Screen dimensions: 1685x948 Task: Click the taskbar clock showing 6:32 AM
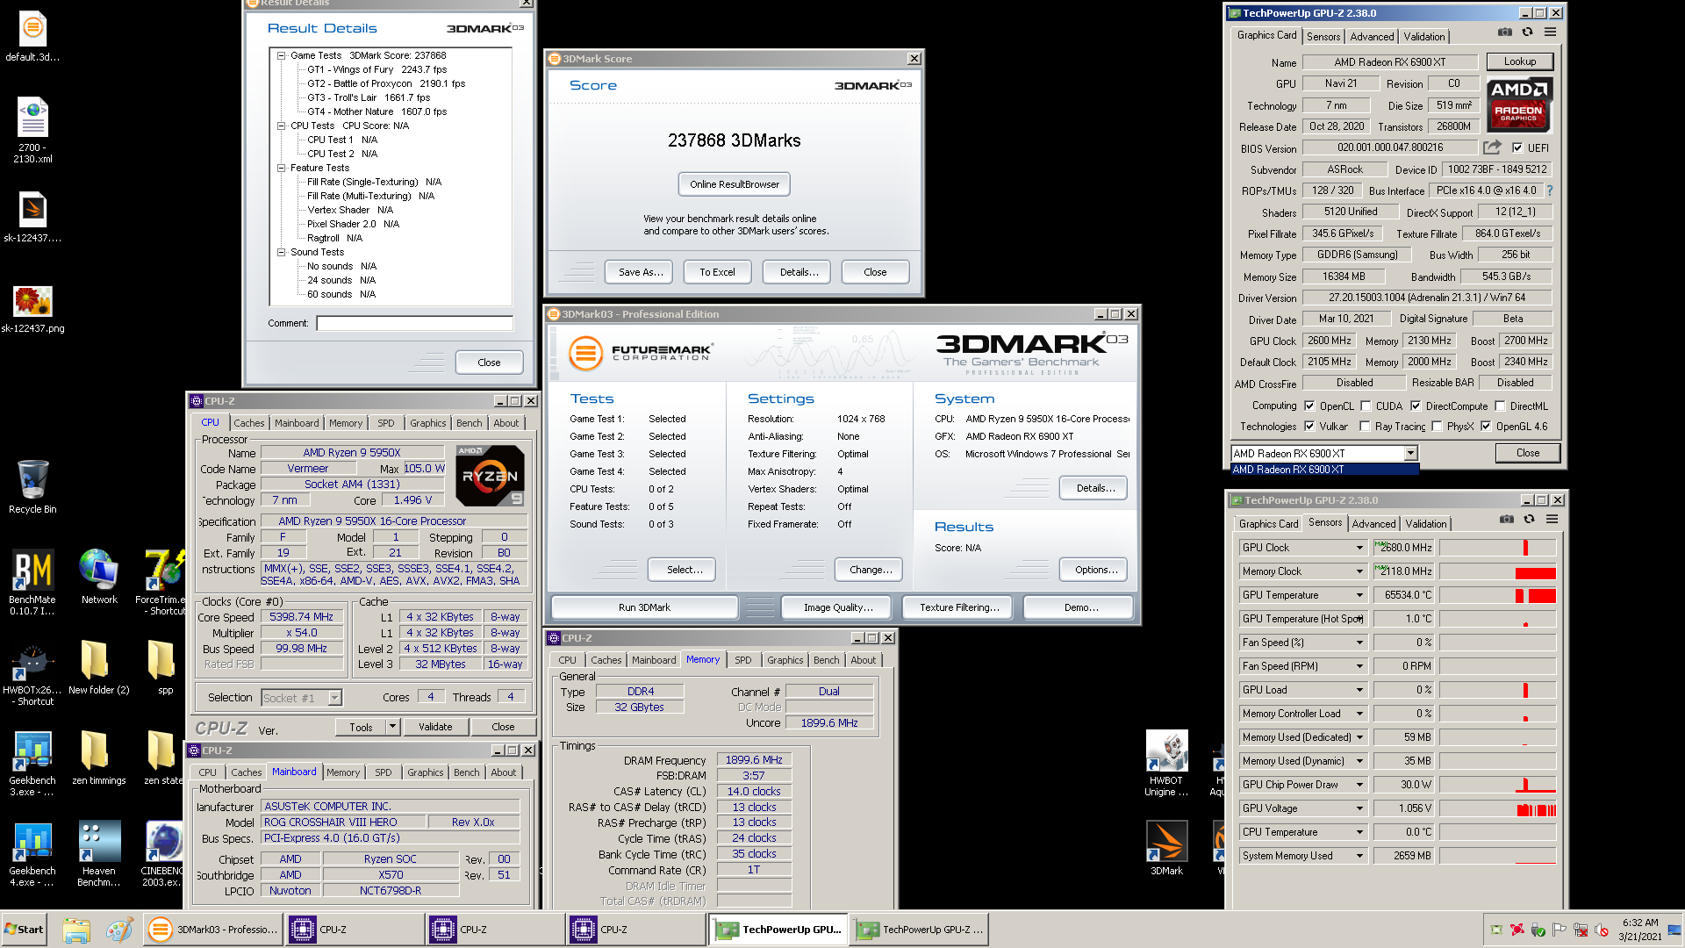(1640, 930)
